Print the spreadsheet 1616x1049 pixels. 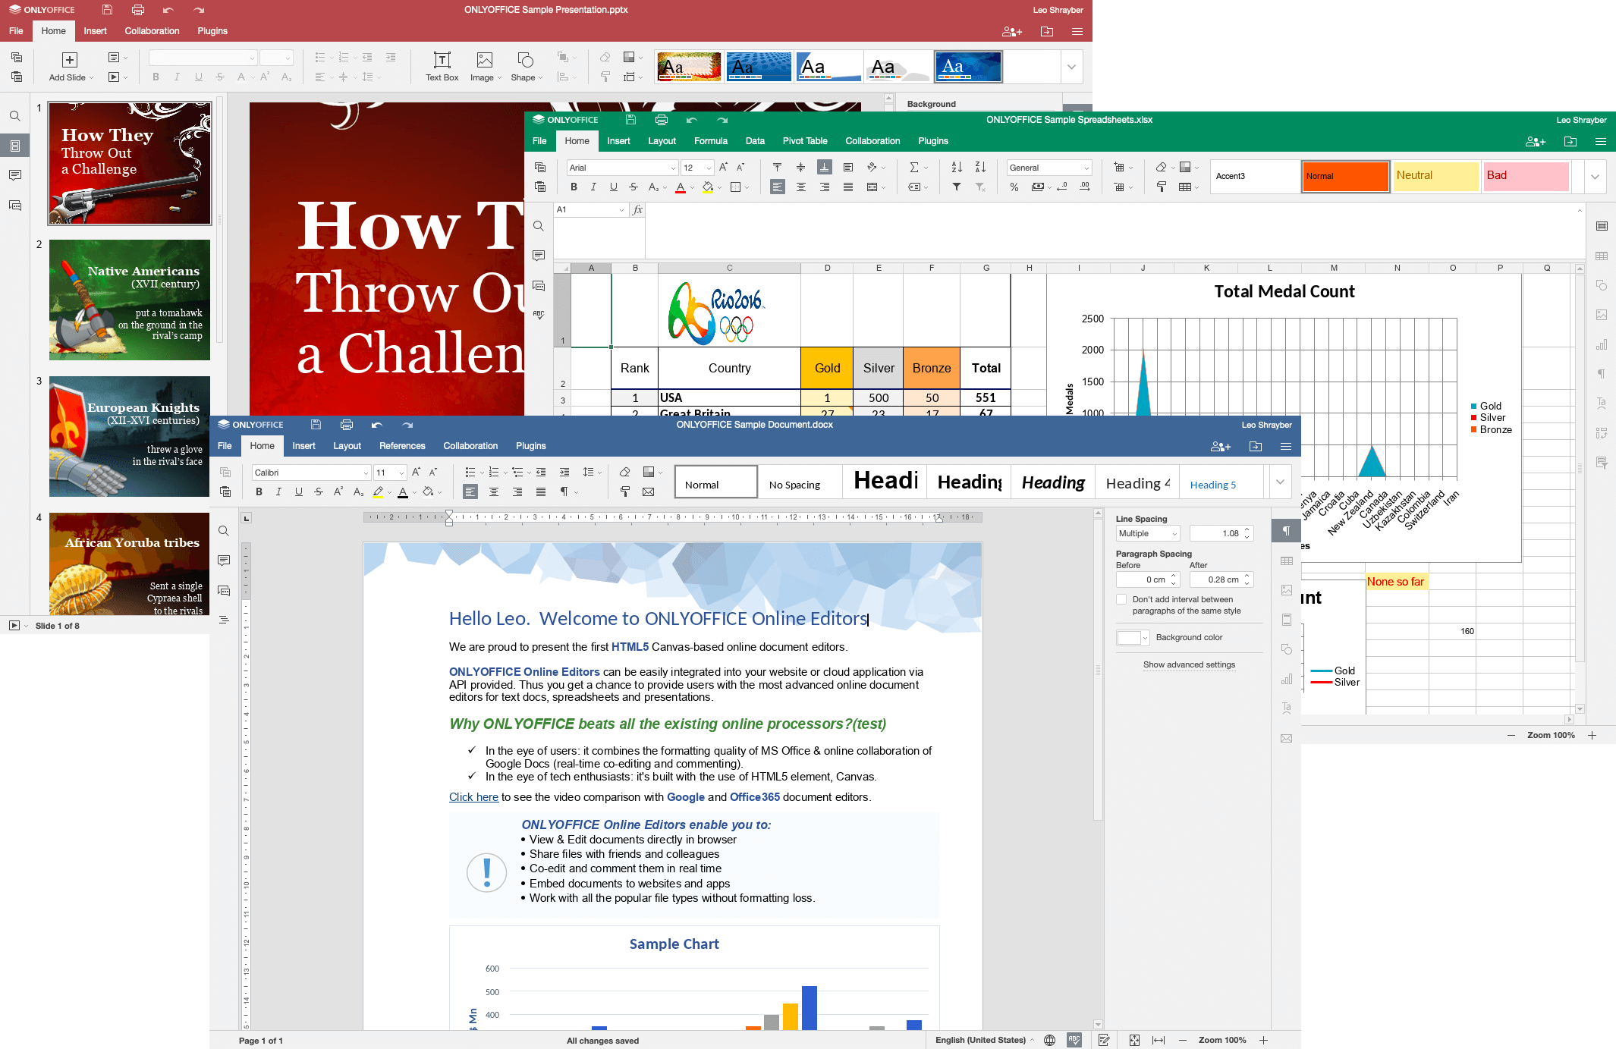coord(662,120)
